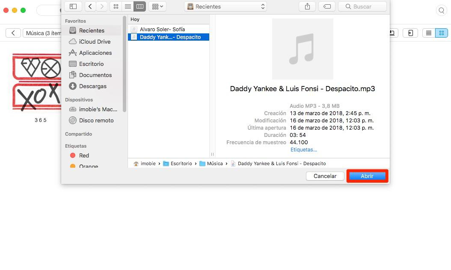Go back with the left chevron button
Screen dimensions: 451x270
point(90,6)
